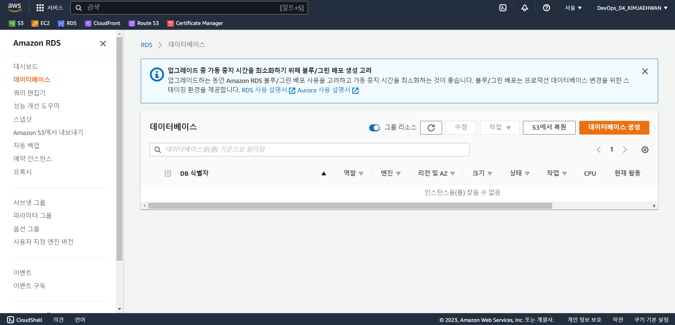Select 데이터베이스 in the sidebar
This screenshot has height=325, width=675.
[x=32, y=79]
